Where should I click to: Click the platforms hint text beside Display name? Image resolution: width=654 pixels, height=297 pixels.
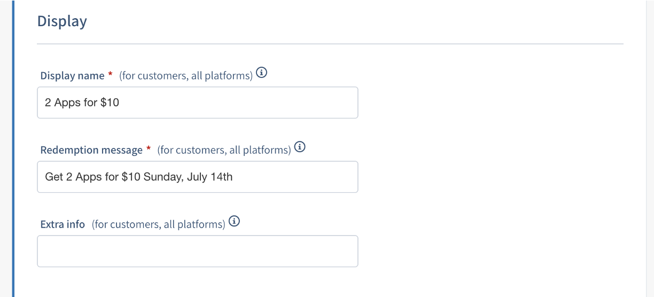coord(186,76)
